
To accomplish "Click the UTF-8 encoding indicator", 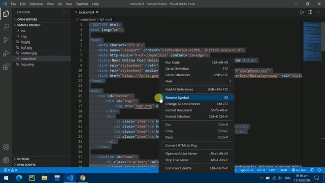I will [x=261, y=170].
